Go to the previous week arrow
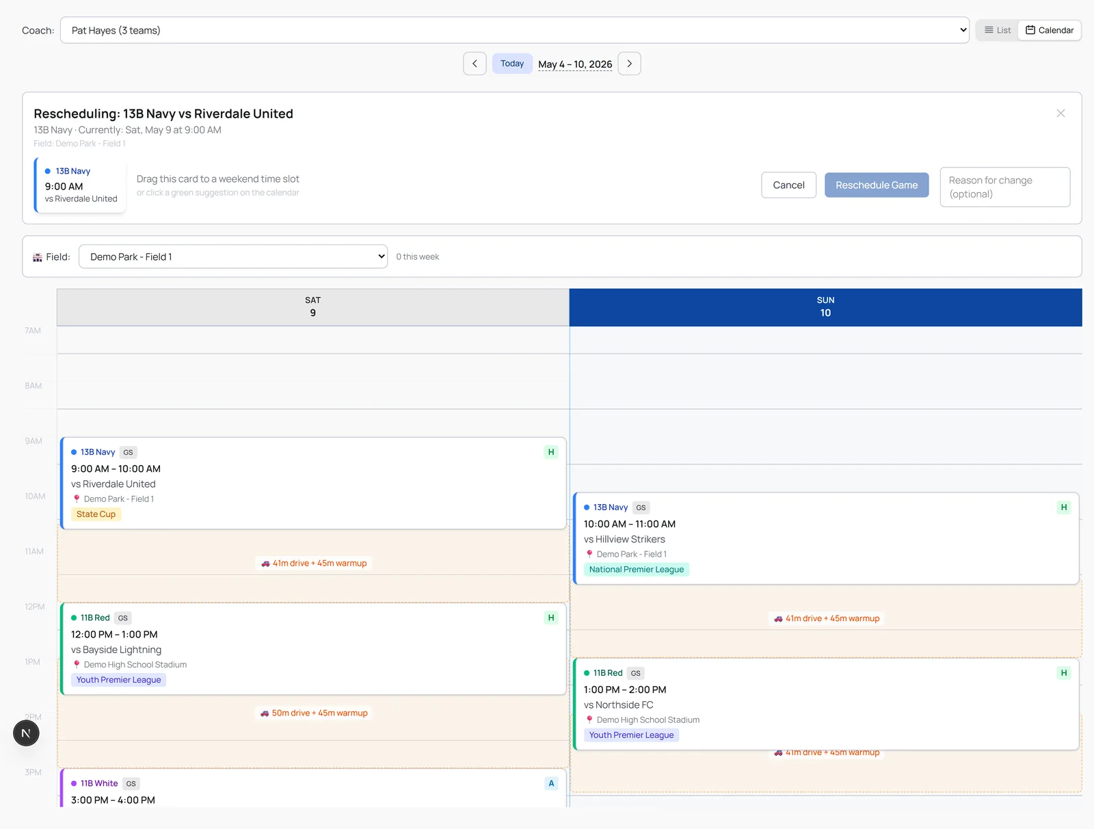This screenshot has width=1094, height=829. 475,64
